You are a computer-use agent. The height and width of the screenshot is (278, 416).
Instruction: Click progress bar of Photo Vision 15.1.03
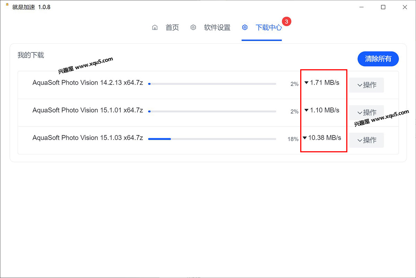[x=212, y=139]
